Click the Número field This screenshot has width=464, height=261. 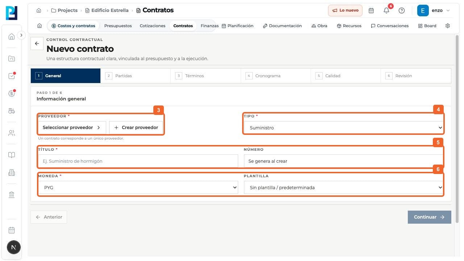click(x=343, y=161)
